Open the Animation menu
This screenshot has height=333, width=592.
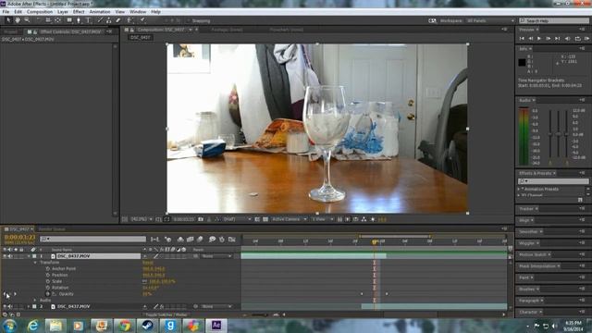(100, 12)
